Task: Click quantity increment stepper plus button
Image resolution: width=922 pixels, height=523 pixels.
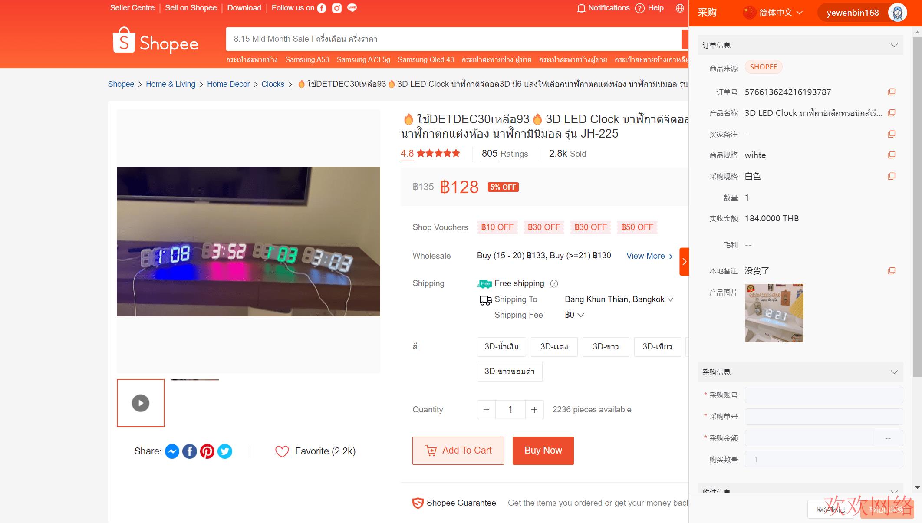Action: point(534,410)
